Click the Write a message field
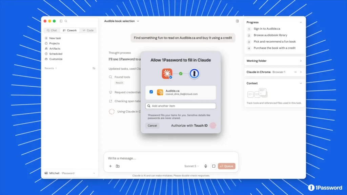Viewport: 347px width, 195px height. click(x=171, y=158)
